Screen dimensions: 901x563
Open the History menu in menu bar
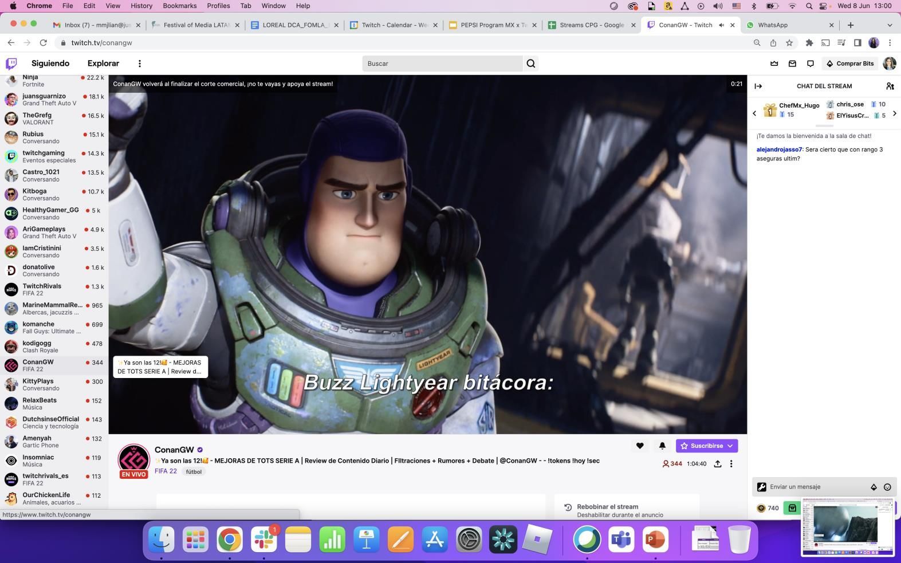coord(141,6)
